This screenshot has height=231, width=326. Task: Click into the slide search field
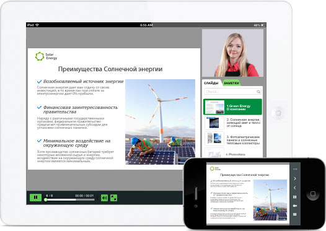click(x=232, y=92)
